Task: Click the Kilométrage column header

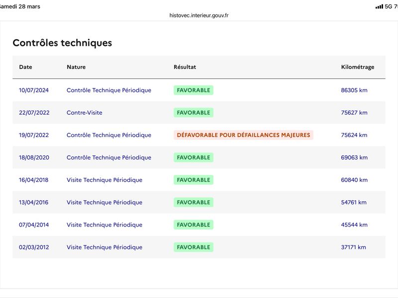Action: [357, 67]
